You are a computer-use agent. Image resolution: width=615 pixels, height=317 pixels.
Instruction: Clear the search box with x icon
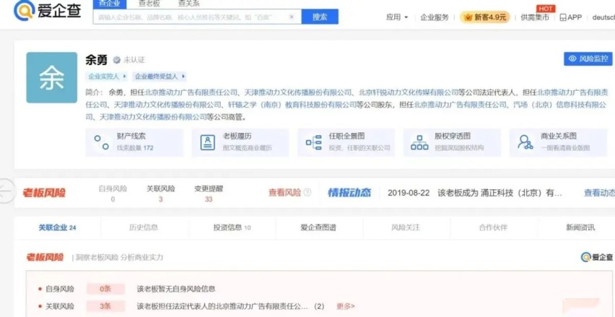pos(292,17)
